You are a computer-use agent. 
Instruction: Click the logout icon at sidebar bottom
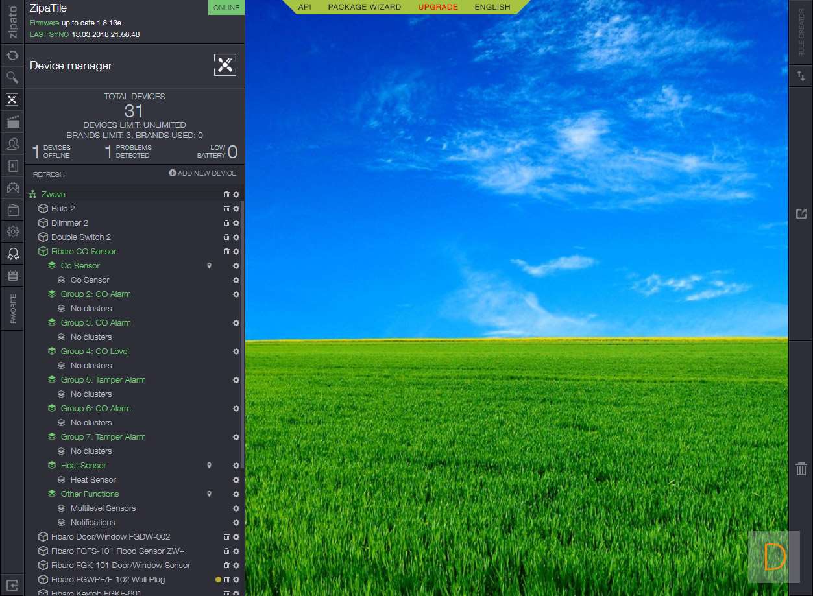12,584
